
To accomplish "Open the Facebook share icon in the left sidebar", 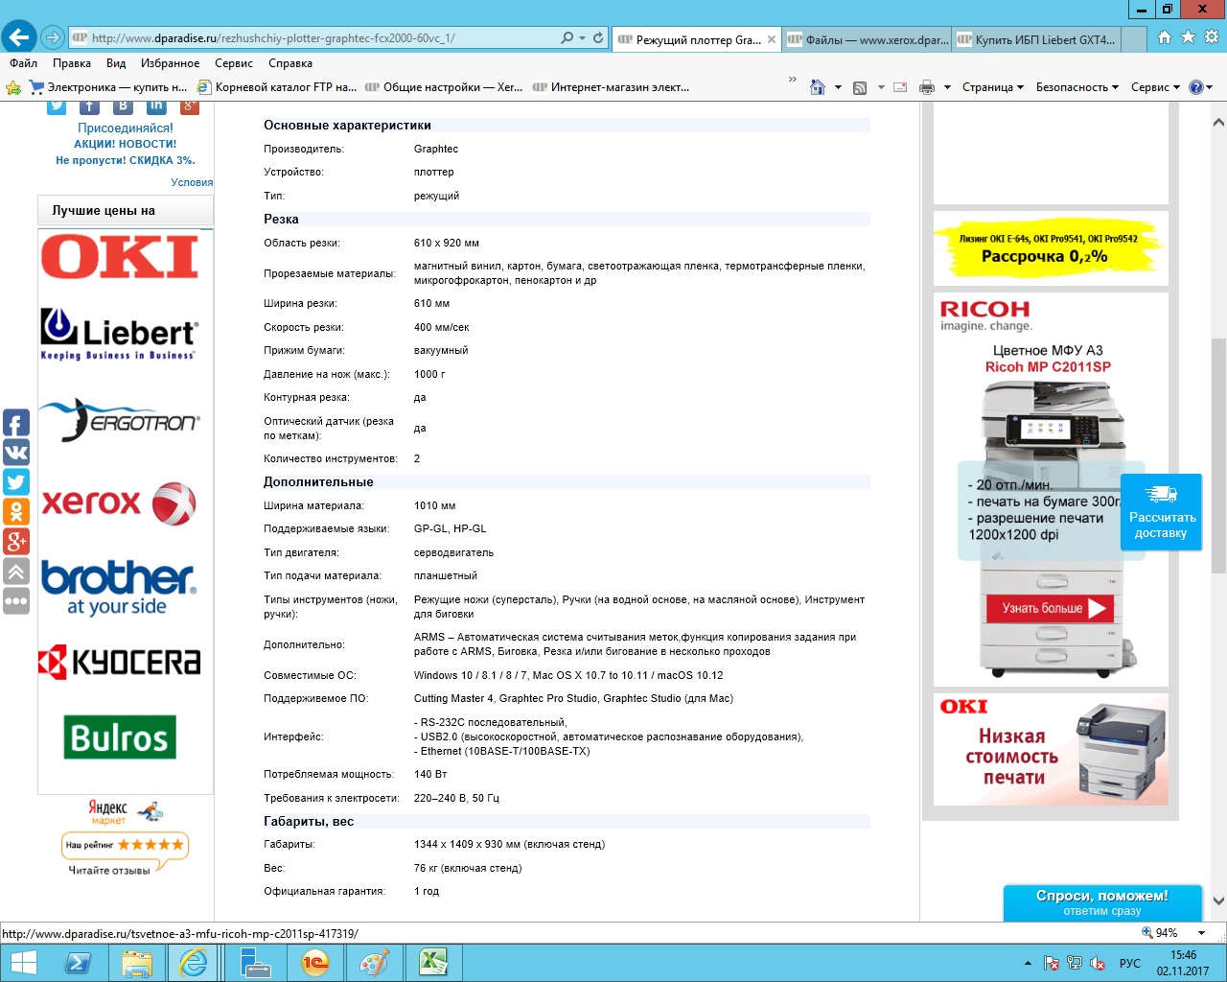I will pyautogui.click(x=16, y=423).
